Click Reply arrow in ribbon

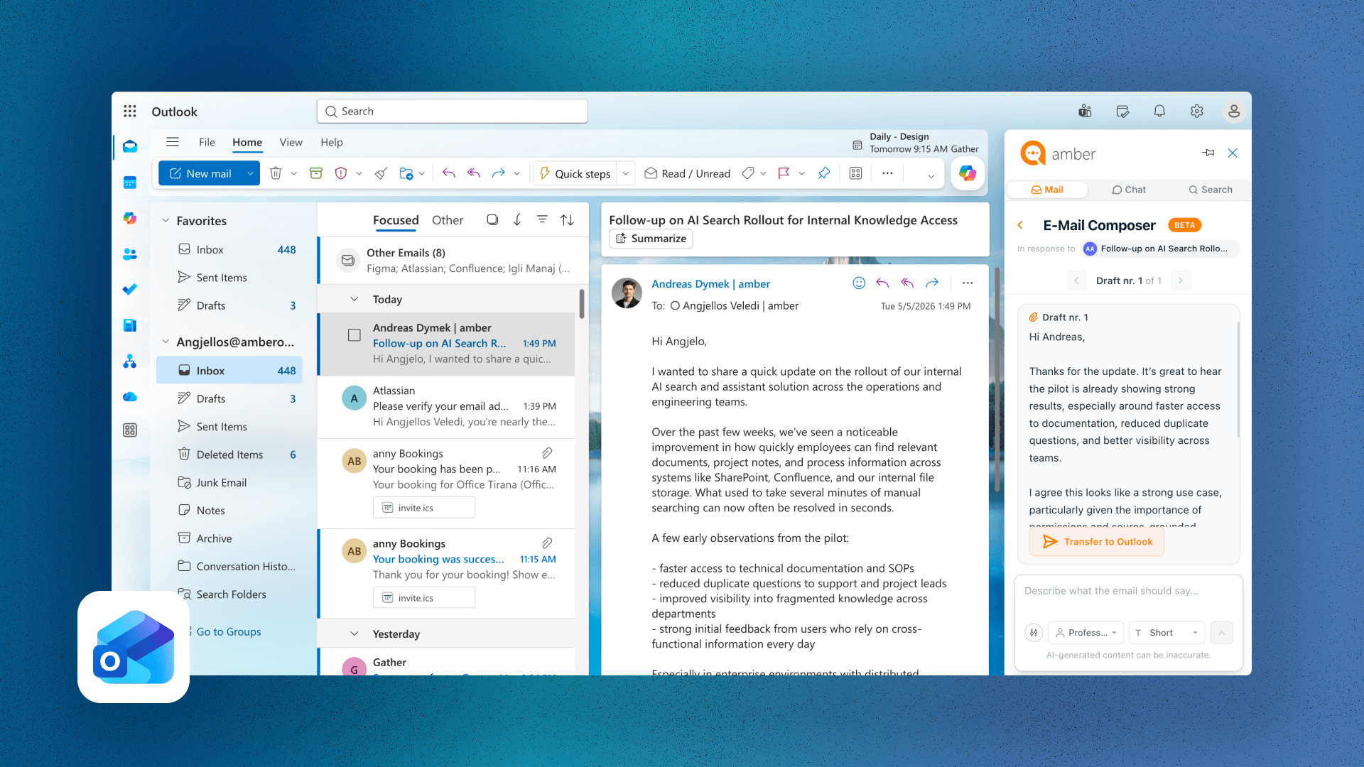[x=448, y=173]
